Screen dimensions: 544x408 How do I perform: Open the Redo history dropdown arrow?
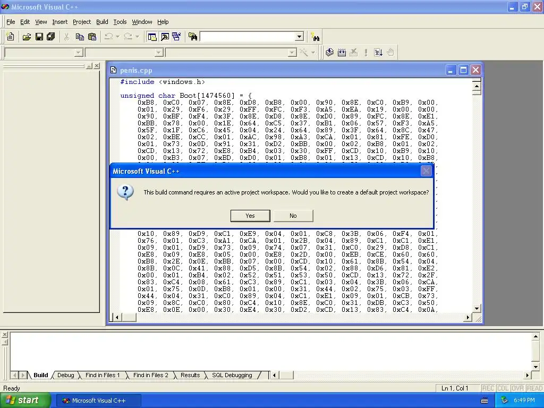[x=137, y=37]
